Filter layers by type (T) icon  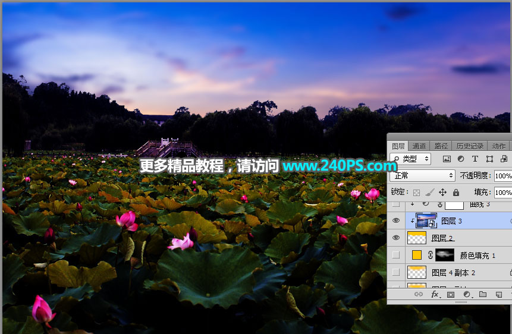475,159
